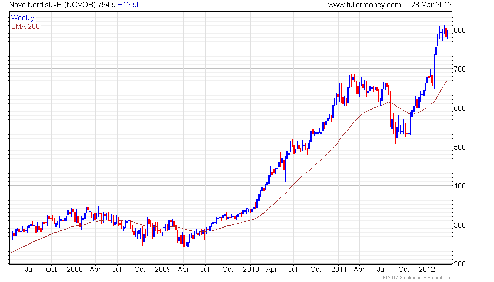This screenshot has width=494, height=282.
Task: Click the 2009 year label on time axis
Action: [x=163, y=270]
